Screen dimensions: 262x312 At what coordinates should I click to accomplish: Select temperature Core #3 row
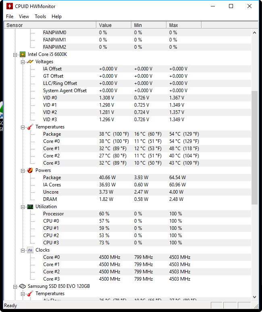pos(147,163)
